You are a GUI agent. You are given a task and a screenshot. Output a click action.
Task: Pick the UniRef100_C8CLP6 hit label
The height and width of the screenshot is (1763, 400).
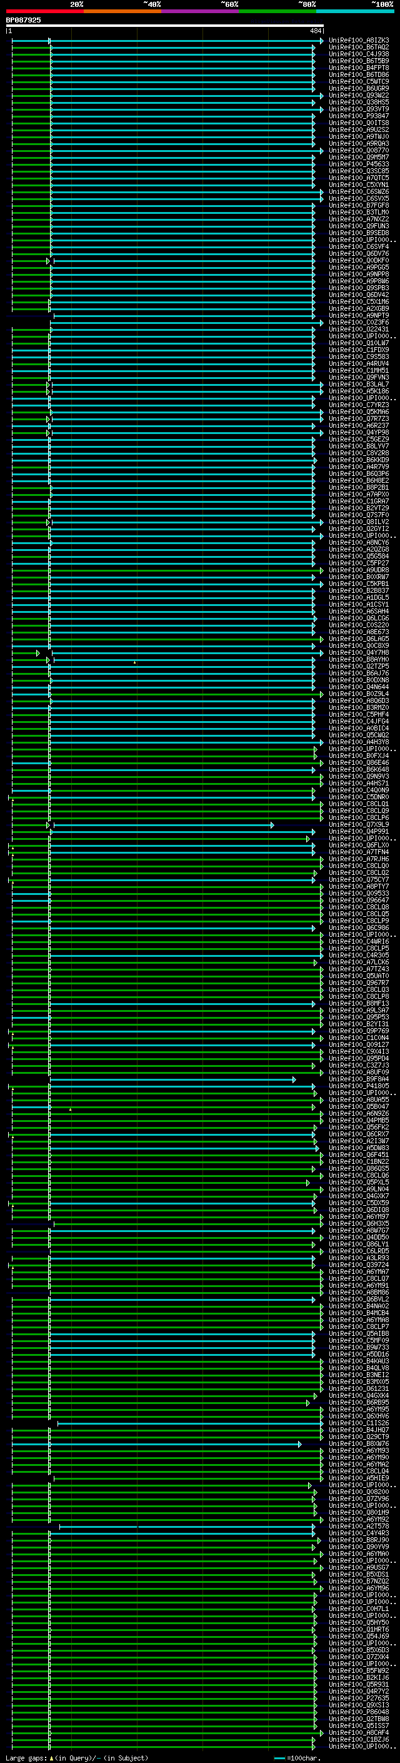pos(359,818)
